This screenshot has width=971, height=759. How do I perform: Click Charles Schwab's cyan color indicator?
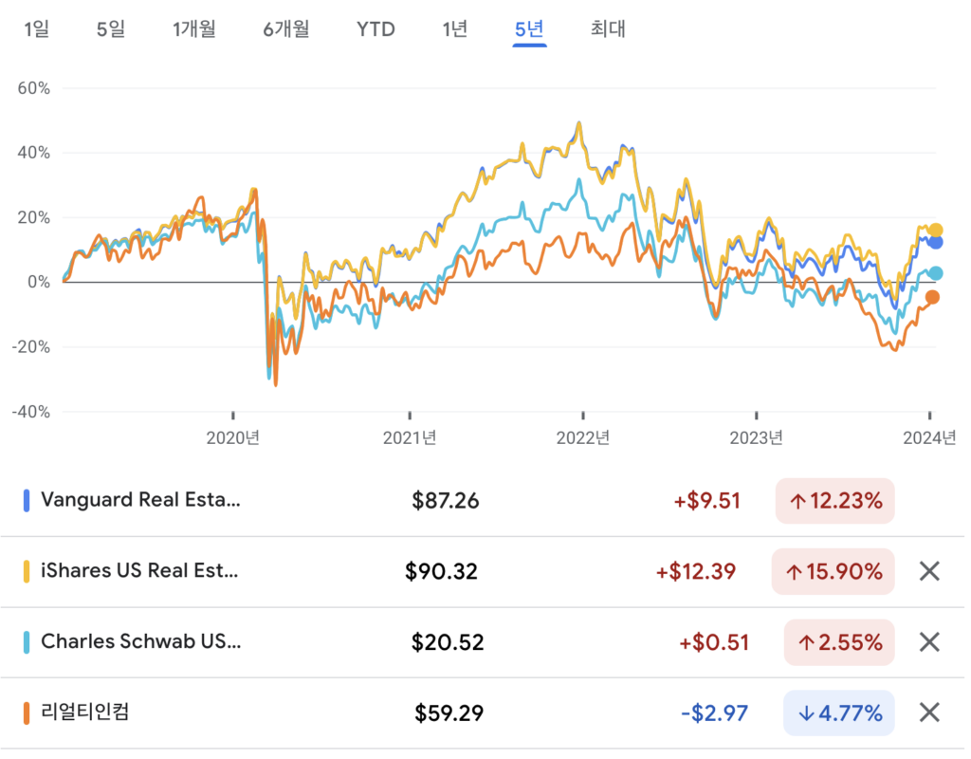click(26, 642)
